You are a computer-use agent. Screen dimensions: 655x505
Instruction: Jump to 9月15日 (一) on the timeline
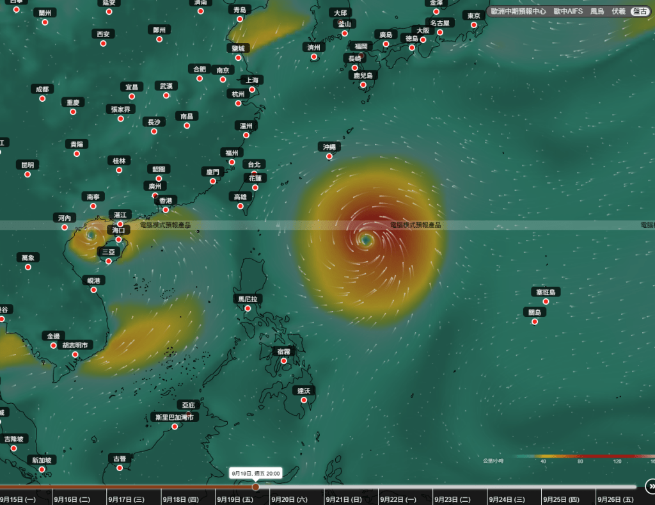(x=18, y=499)
